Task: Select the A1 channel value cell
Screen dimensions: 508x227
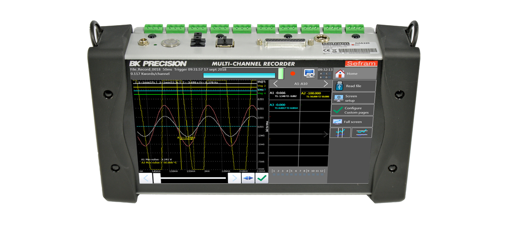Action: pos(284,94)
